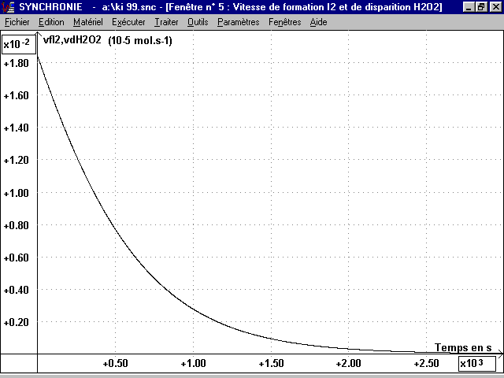Open the Fichier menu
The image size is (504, 378).
[x=17, y=22]
